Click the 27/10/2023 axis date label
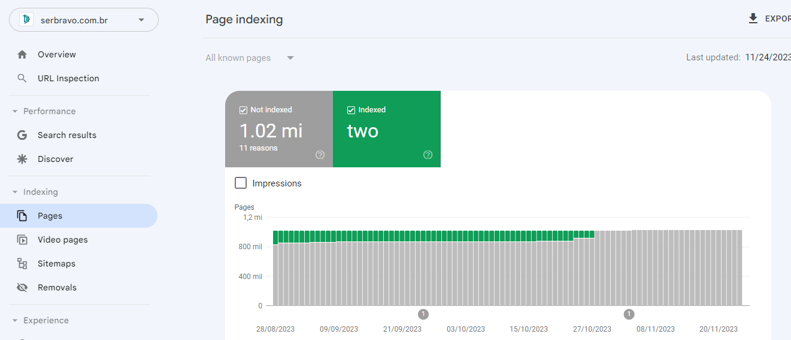 (592, 329)
